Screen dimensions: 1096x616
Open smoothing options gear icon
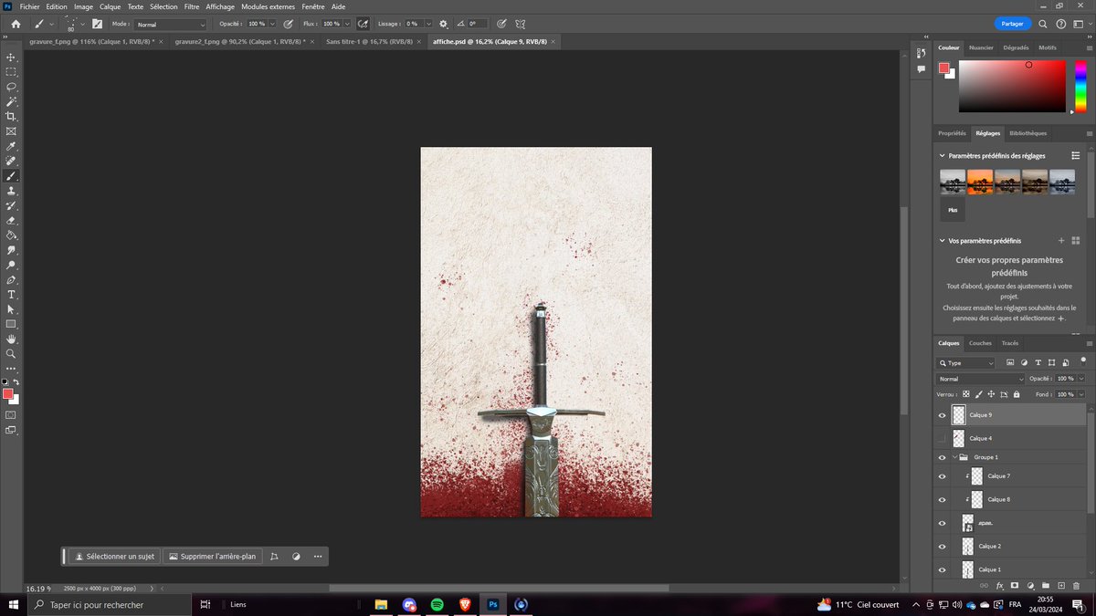443,24
